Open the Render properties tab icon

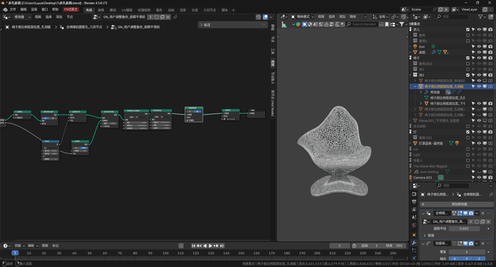coord(414,194)
